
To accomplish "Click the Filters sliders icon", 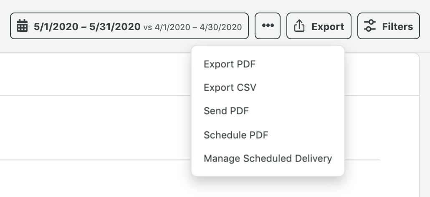I will [x=369, y=26].
